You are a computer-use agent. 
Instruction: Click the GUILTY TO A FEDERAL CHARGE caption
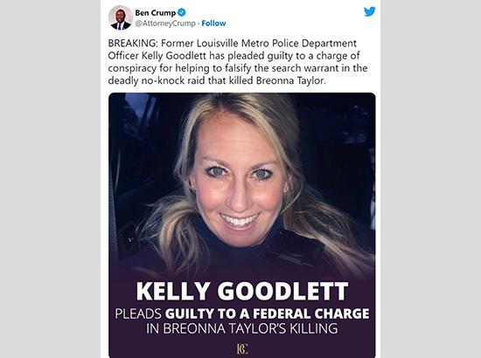(268, 313)
